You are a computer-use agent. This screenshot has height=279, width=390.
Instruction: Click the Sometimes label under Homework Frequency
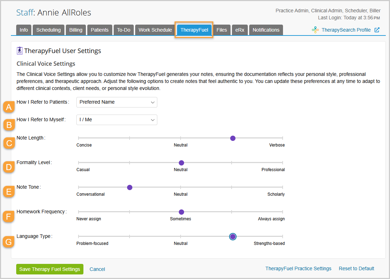point(181,219)
